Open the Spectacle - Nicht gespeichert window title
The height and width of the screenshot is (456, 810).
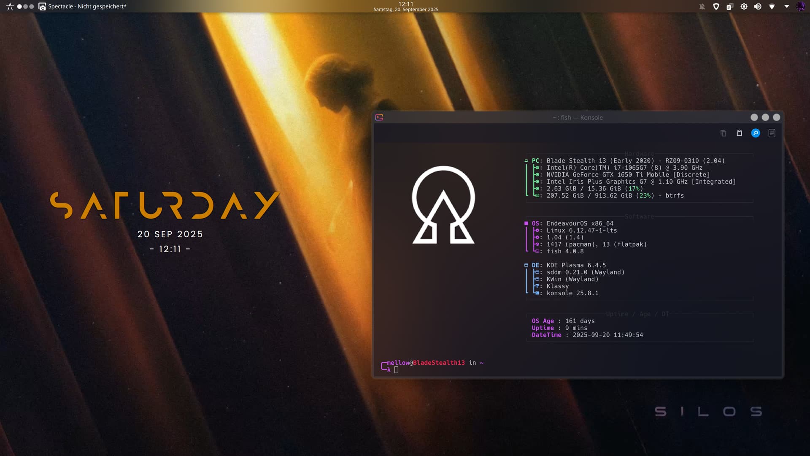[87, 6]
